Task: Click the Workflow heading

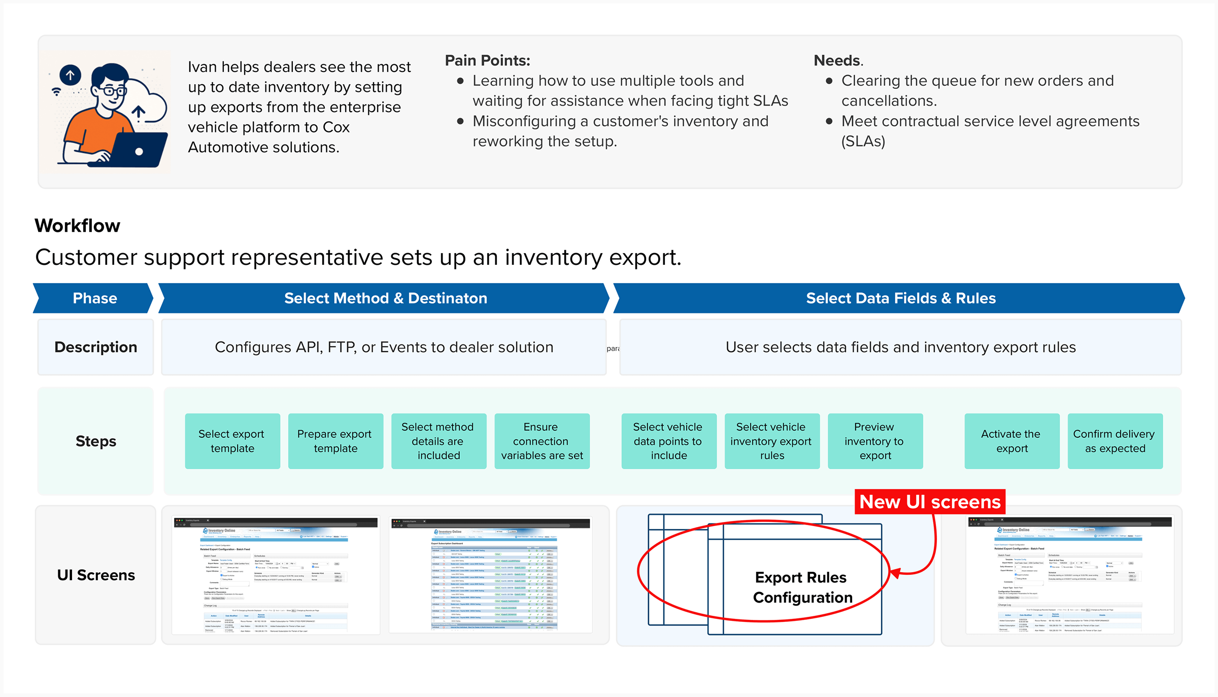Action: click(77, 226)
